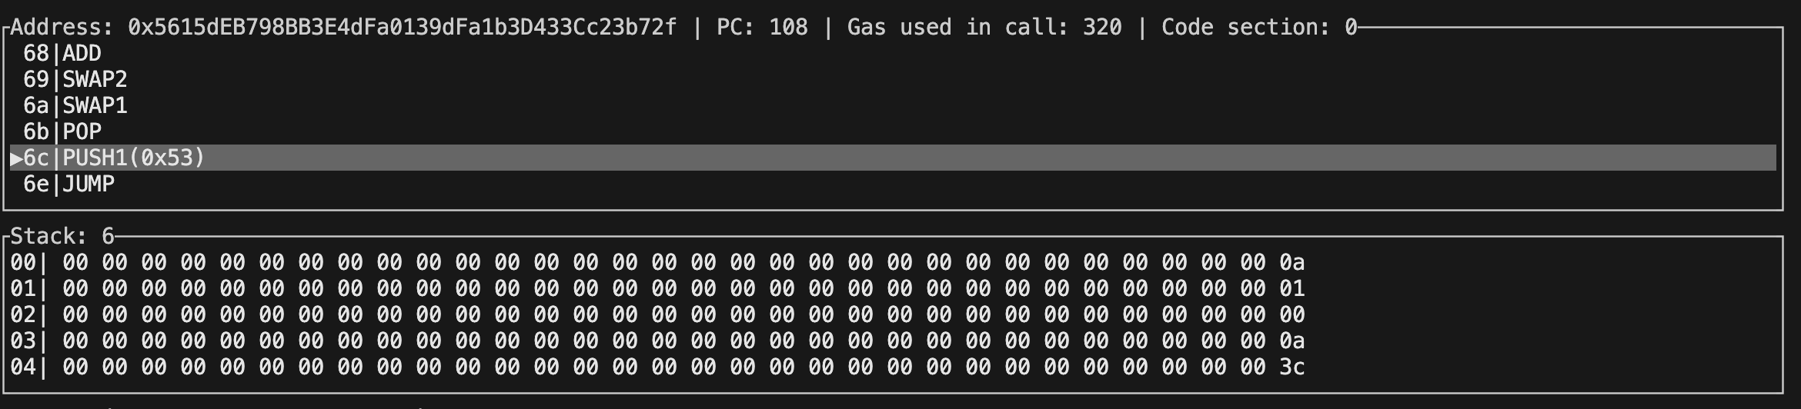Select stack row 00
1801x409 pixels.
[22, 262]
